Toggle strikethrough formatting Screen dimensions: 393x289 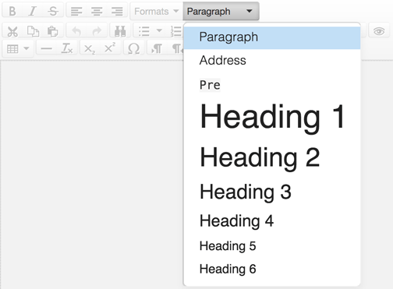(53, 11)
